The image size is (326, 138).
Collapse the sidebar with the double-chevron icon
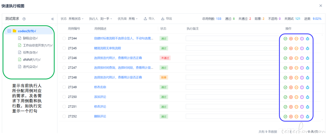[x=53, y=19]
